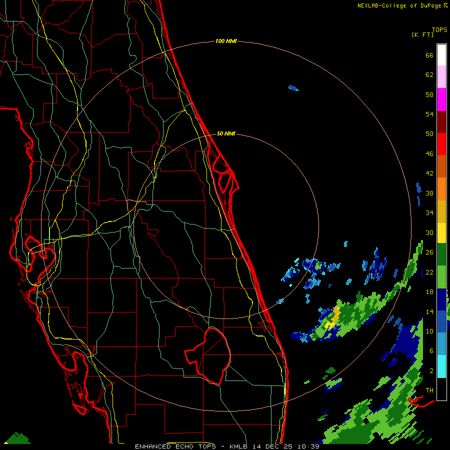Select the bright red legend swatch
Image resolution: width=450 pixels, height=450 pixels.
[441, 144]
